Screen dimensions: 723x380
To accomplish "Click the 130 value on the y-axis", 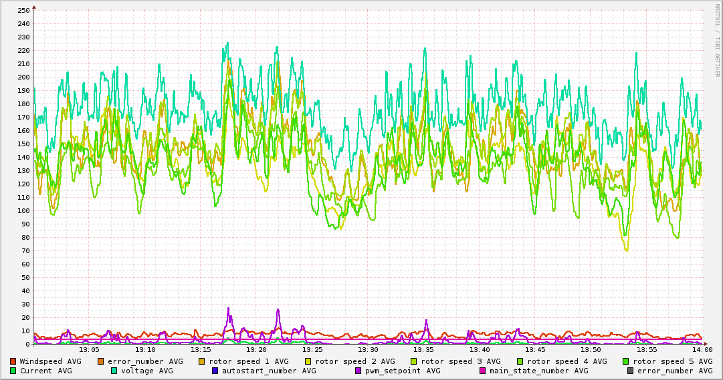I will pyautogui.click(x=23, y=171).
